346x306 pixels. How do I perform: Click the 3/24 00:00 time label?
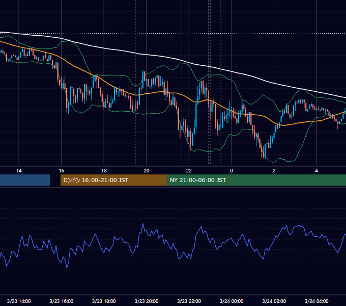(x=232, y=301)
